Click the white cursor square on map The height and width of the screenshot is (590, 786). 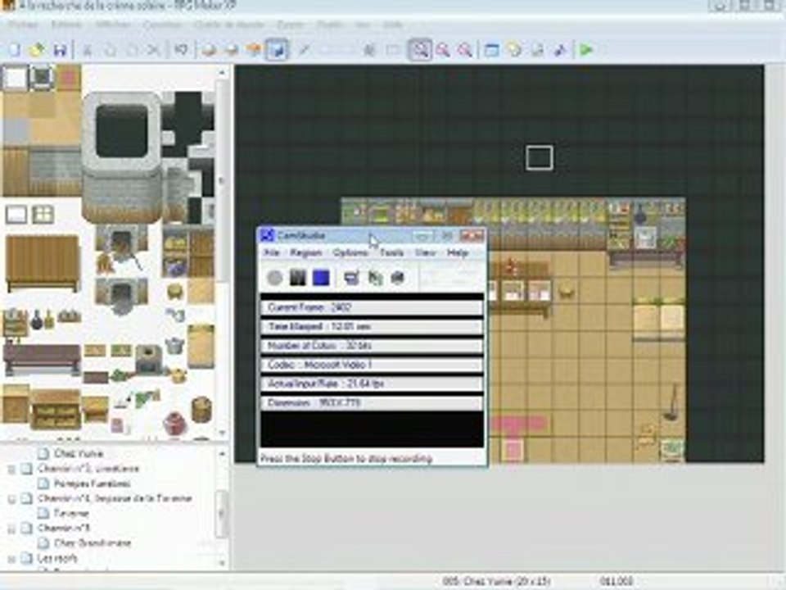(540, 158)
